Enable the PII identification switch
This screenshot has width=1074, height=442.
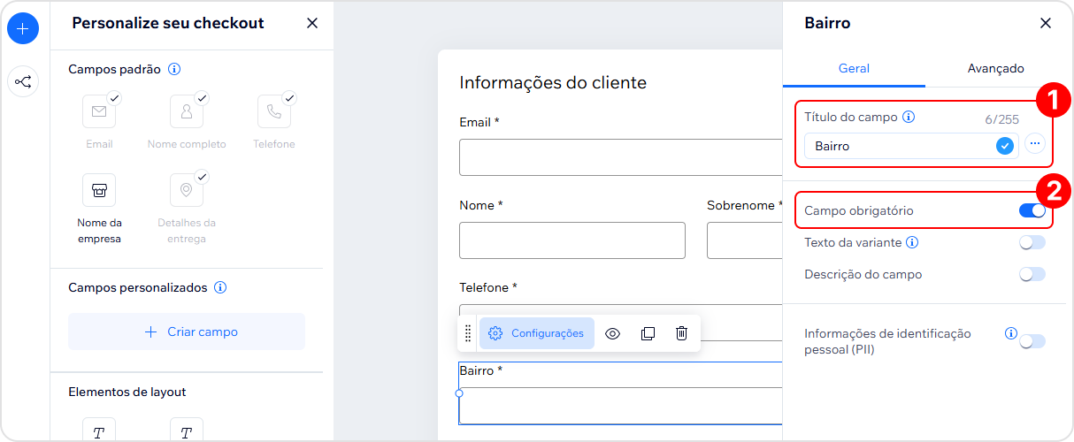tap(1032, 341)
